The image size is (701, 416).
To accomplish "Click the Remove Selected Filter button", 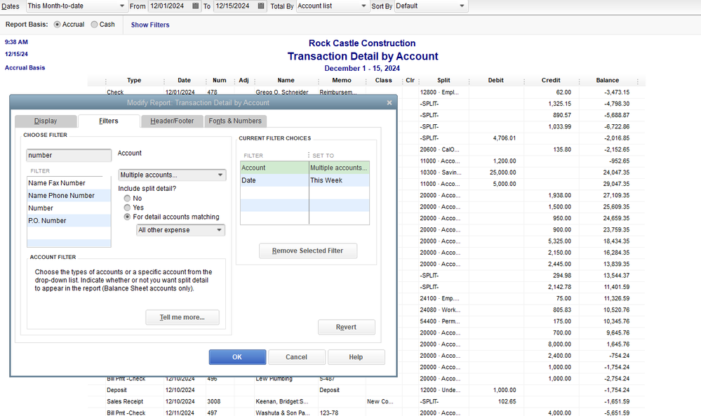I will click(308, 250).
